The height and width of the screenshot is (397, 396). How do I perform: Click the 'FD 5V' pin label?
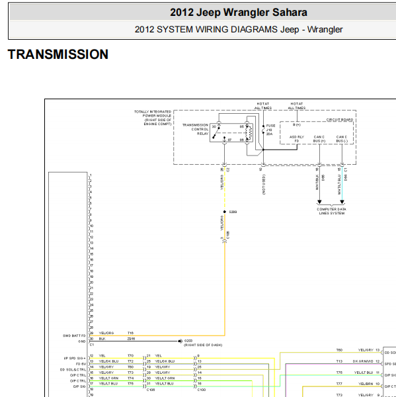point(81,364)
